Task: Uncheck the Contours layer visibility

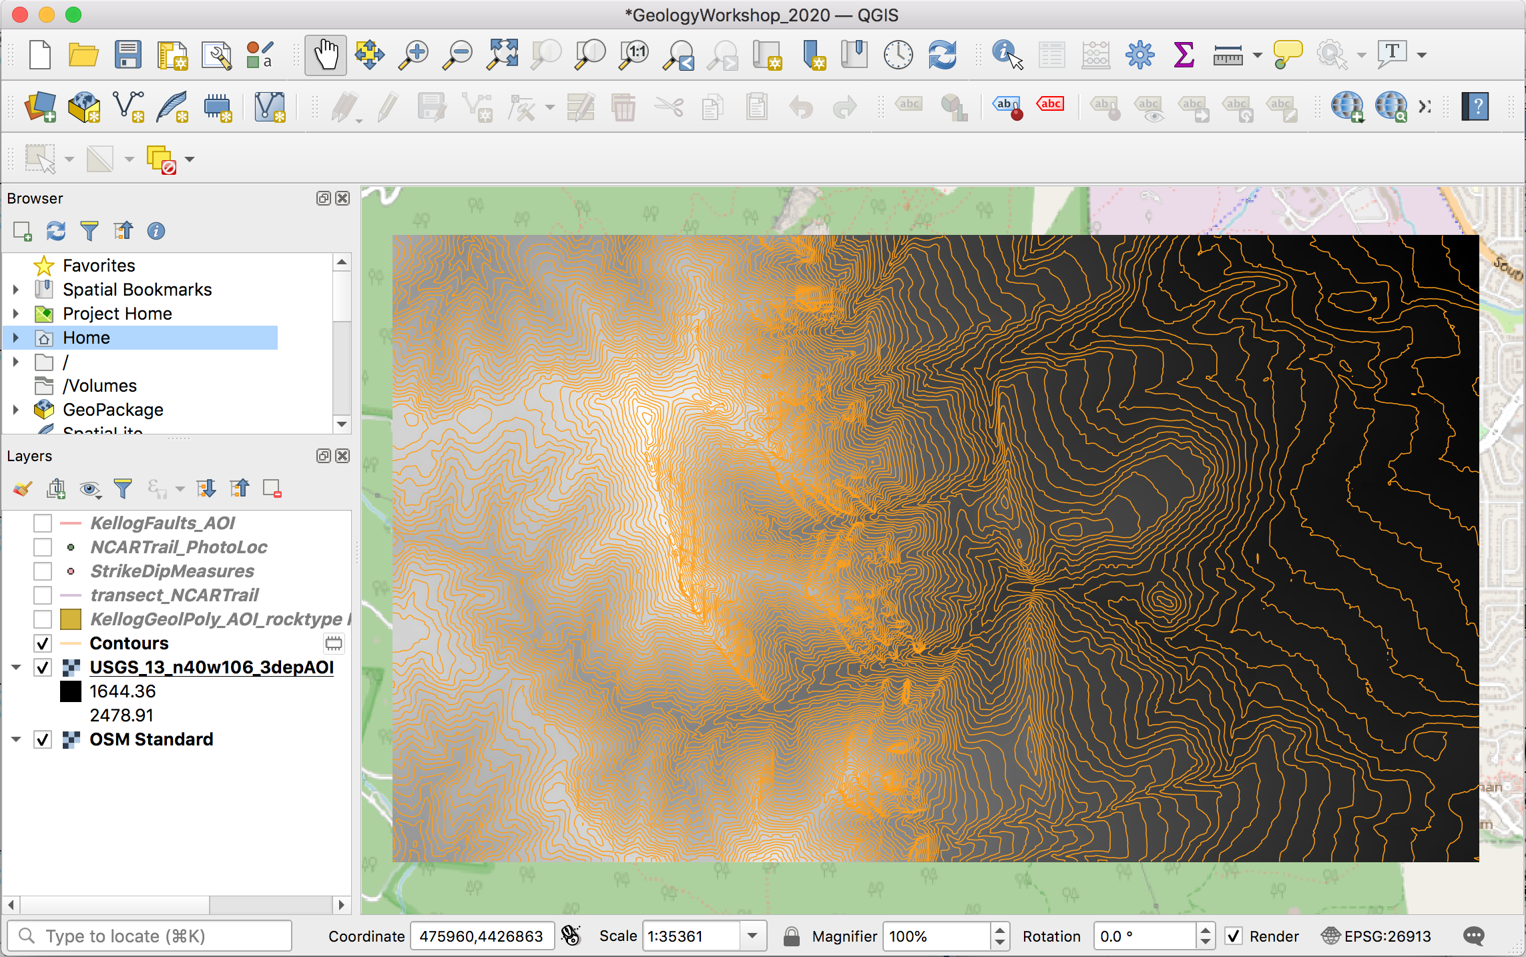Action: tap(43, 643)
